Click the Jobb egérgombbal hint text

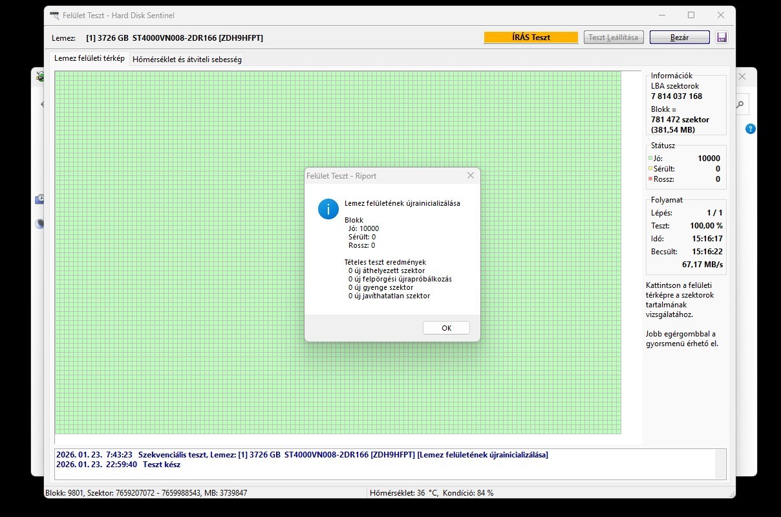coord(681,339)
